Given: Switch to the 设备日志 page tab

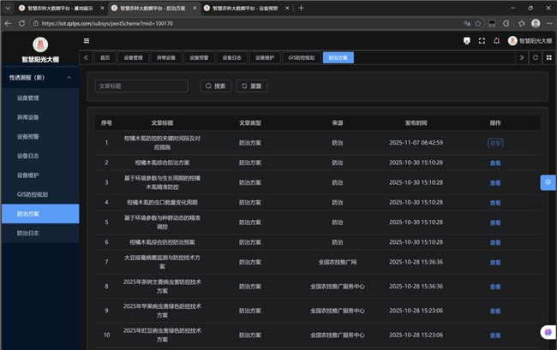Looking at the screenshot, I should (x=227, y=57).
